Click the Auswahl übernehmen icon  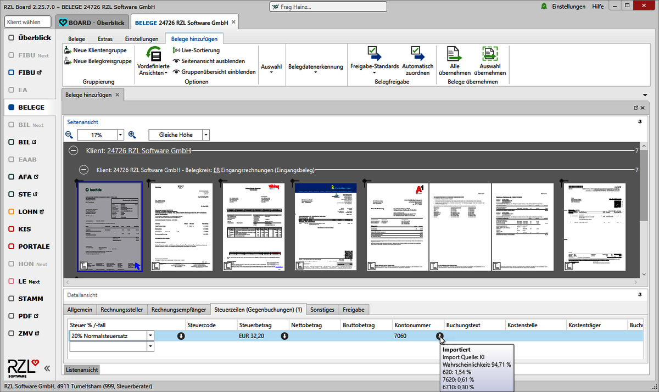489,53
